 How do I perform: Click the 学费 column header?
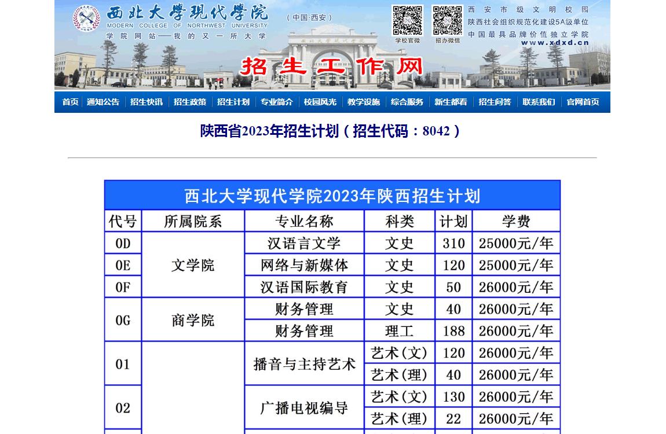(x=516, y=221)
